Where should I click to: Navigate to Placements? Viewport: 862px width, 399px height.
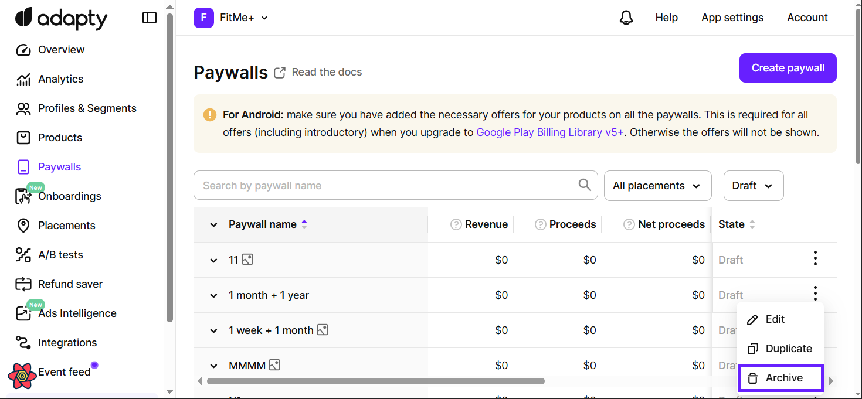point(66,225)
